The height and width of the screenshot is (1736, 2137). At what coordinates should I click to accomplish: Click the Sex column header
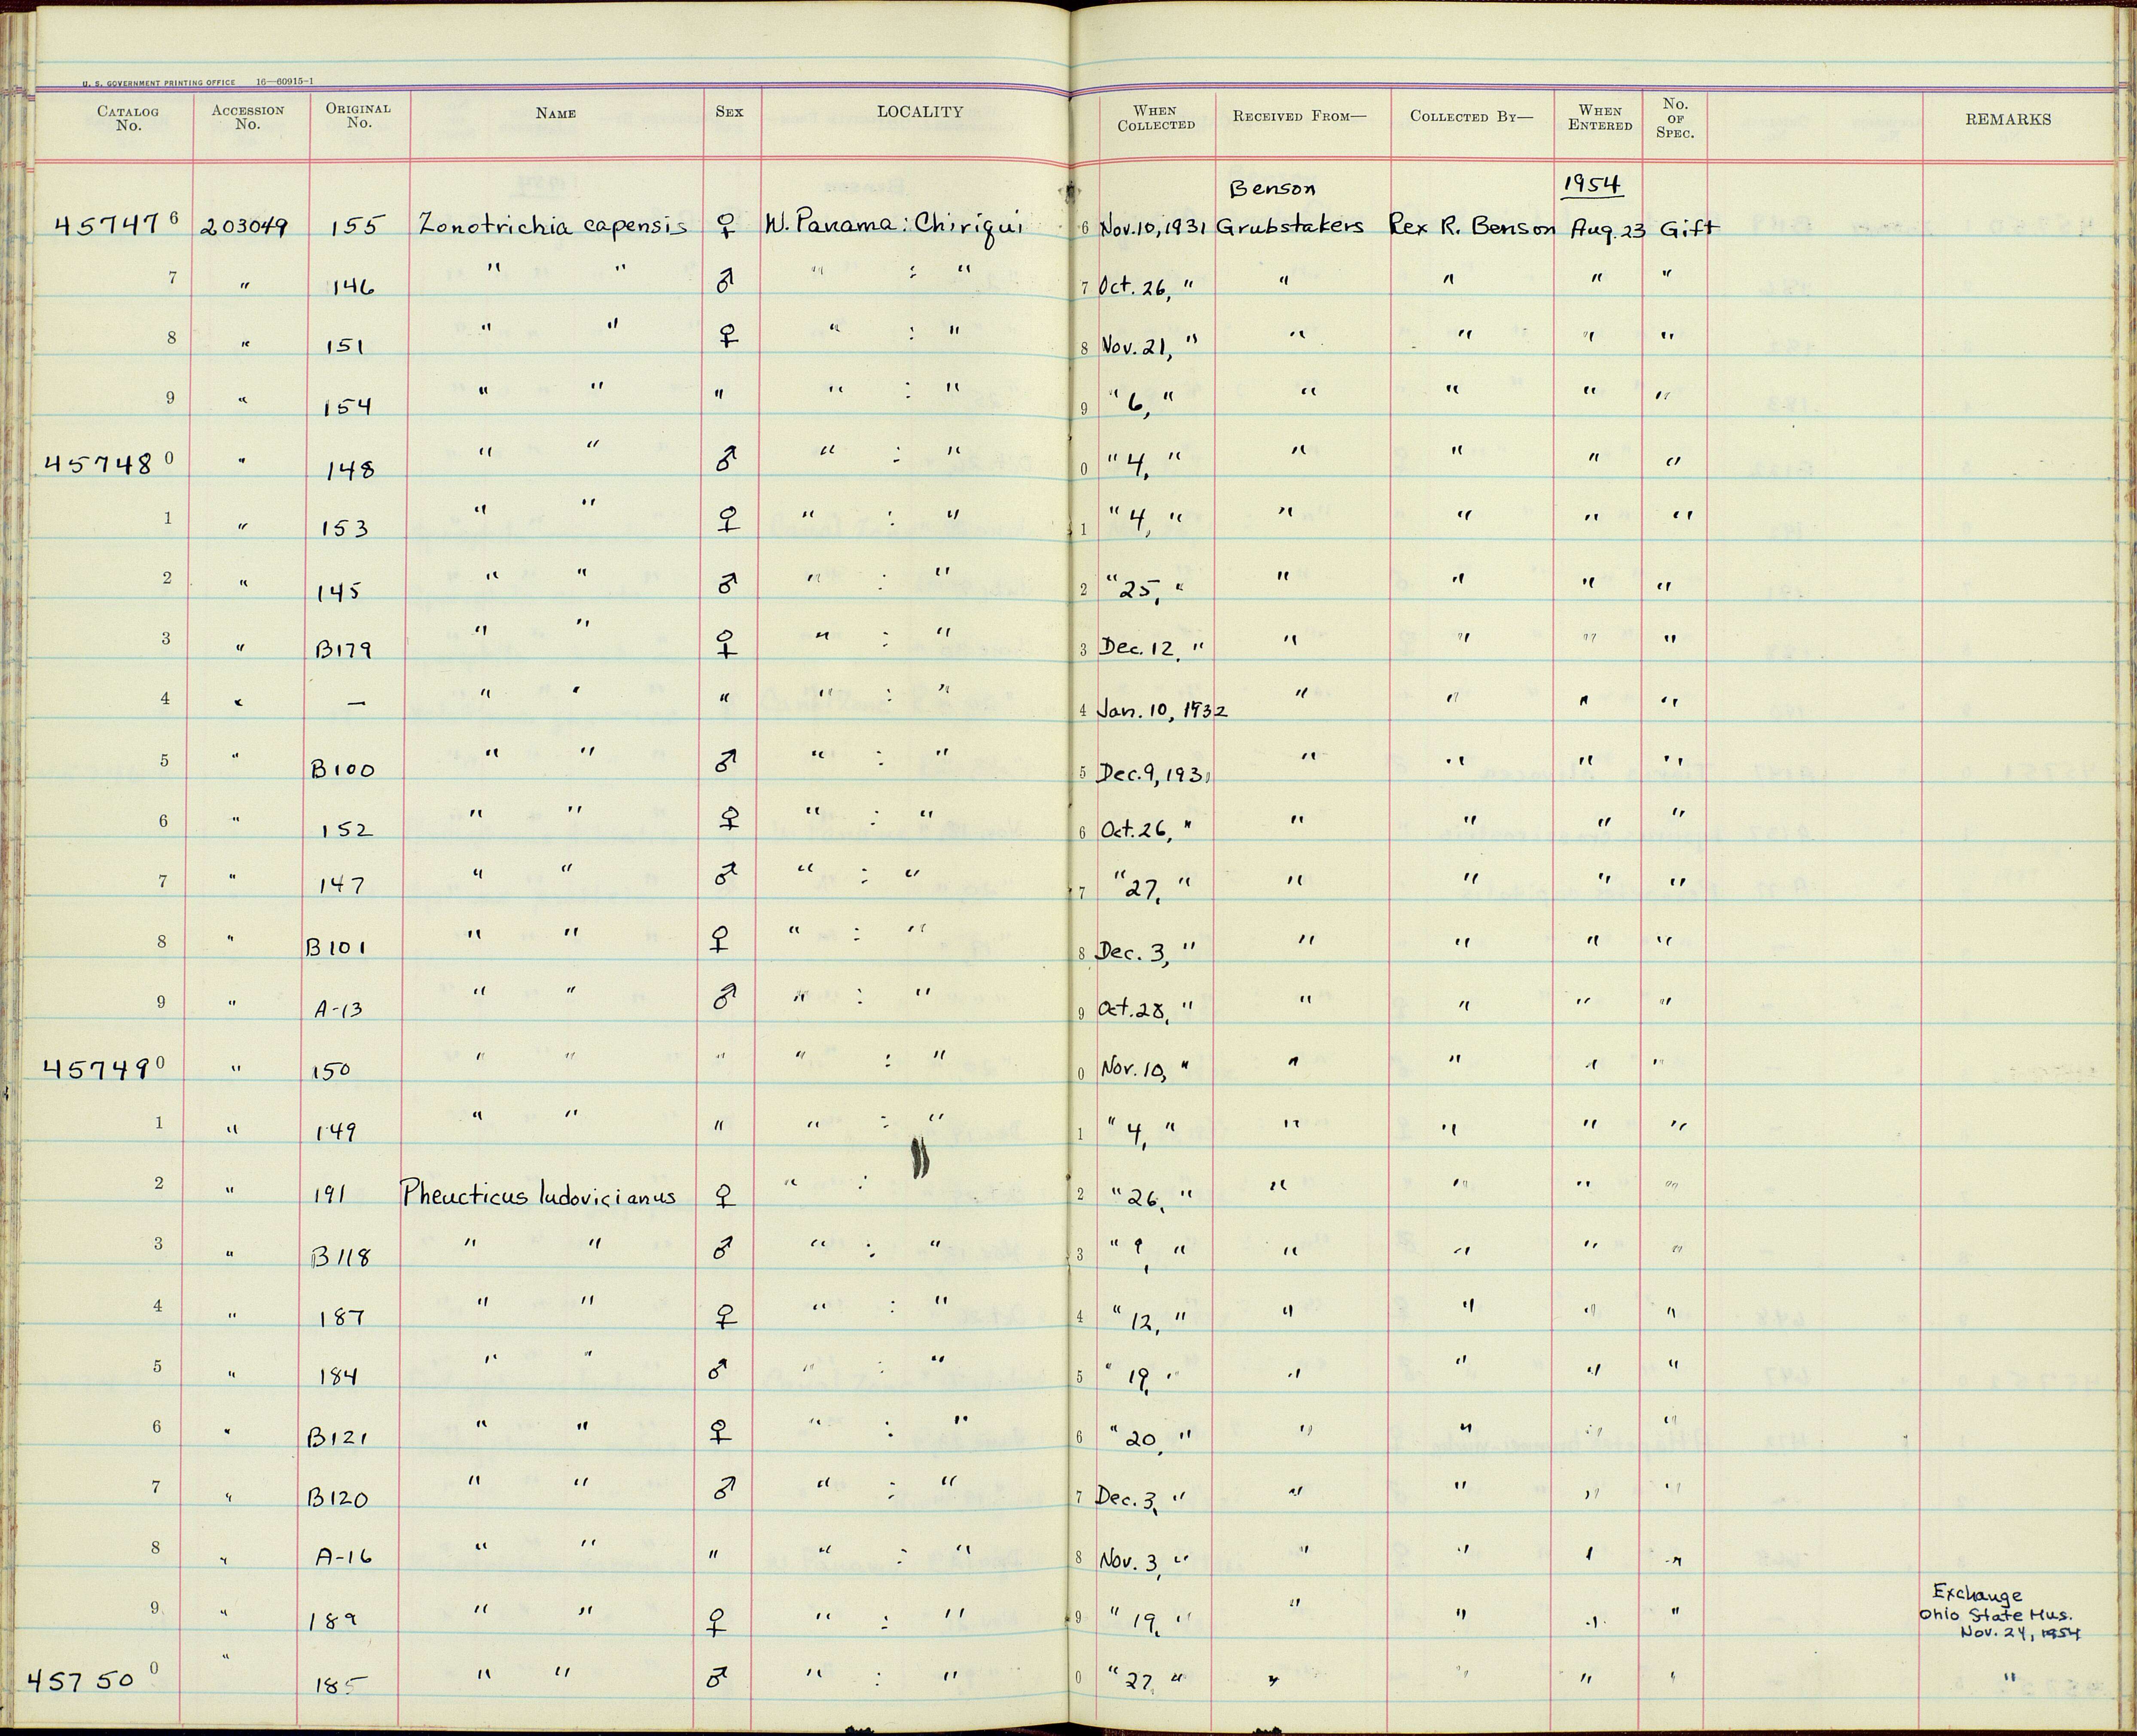(x=729, y=111)
